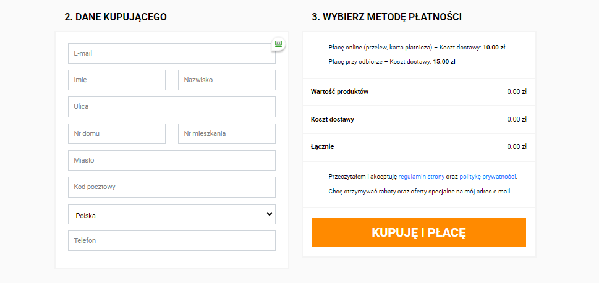Click into the Imię field
The image size is (599, 283).
pyautogui.click(x=117, y=80)
